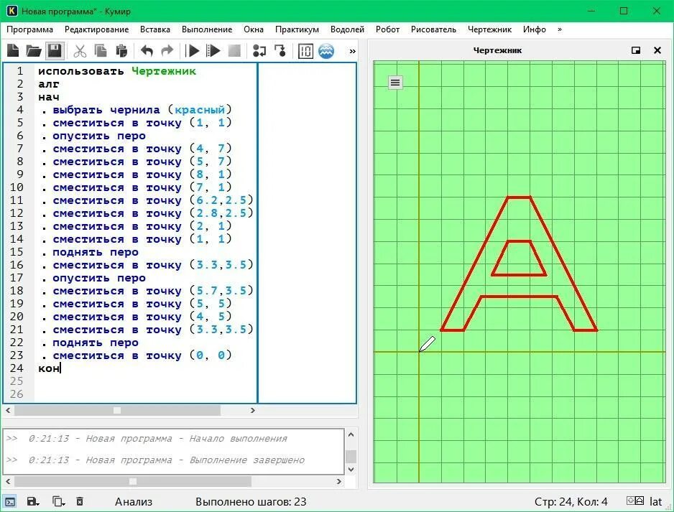This screenshot has height=512, width=674.
Task: Open the Программа menu
Action: coord(29,29)
